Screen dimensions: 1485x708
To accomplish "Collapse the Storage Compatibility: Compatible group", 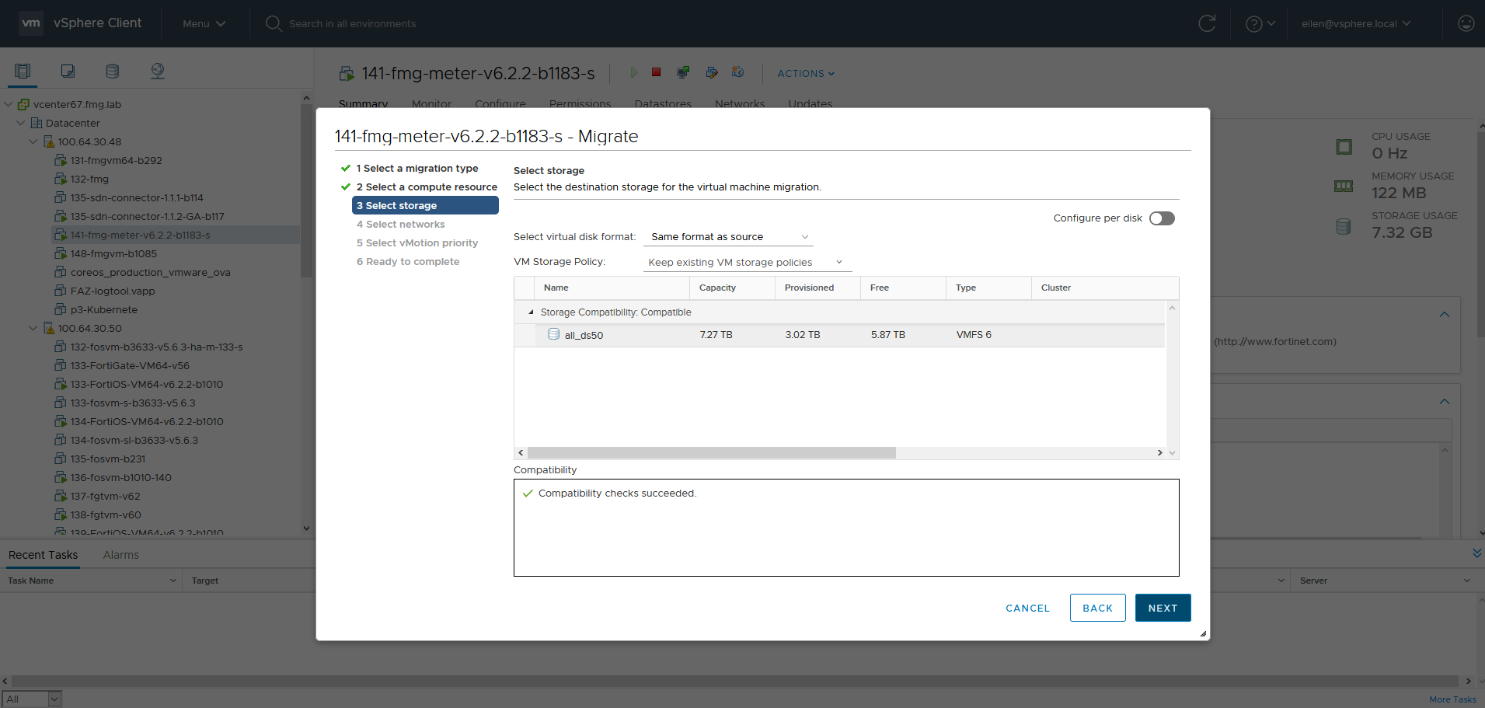I will pyautogui.click(x=532, y=312).
